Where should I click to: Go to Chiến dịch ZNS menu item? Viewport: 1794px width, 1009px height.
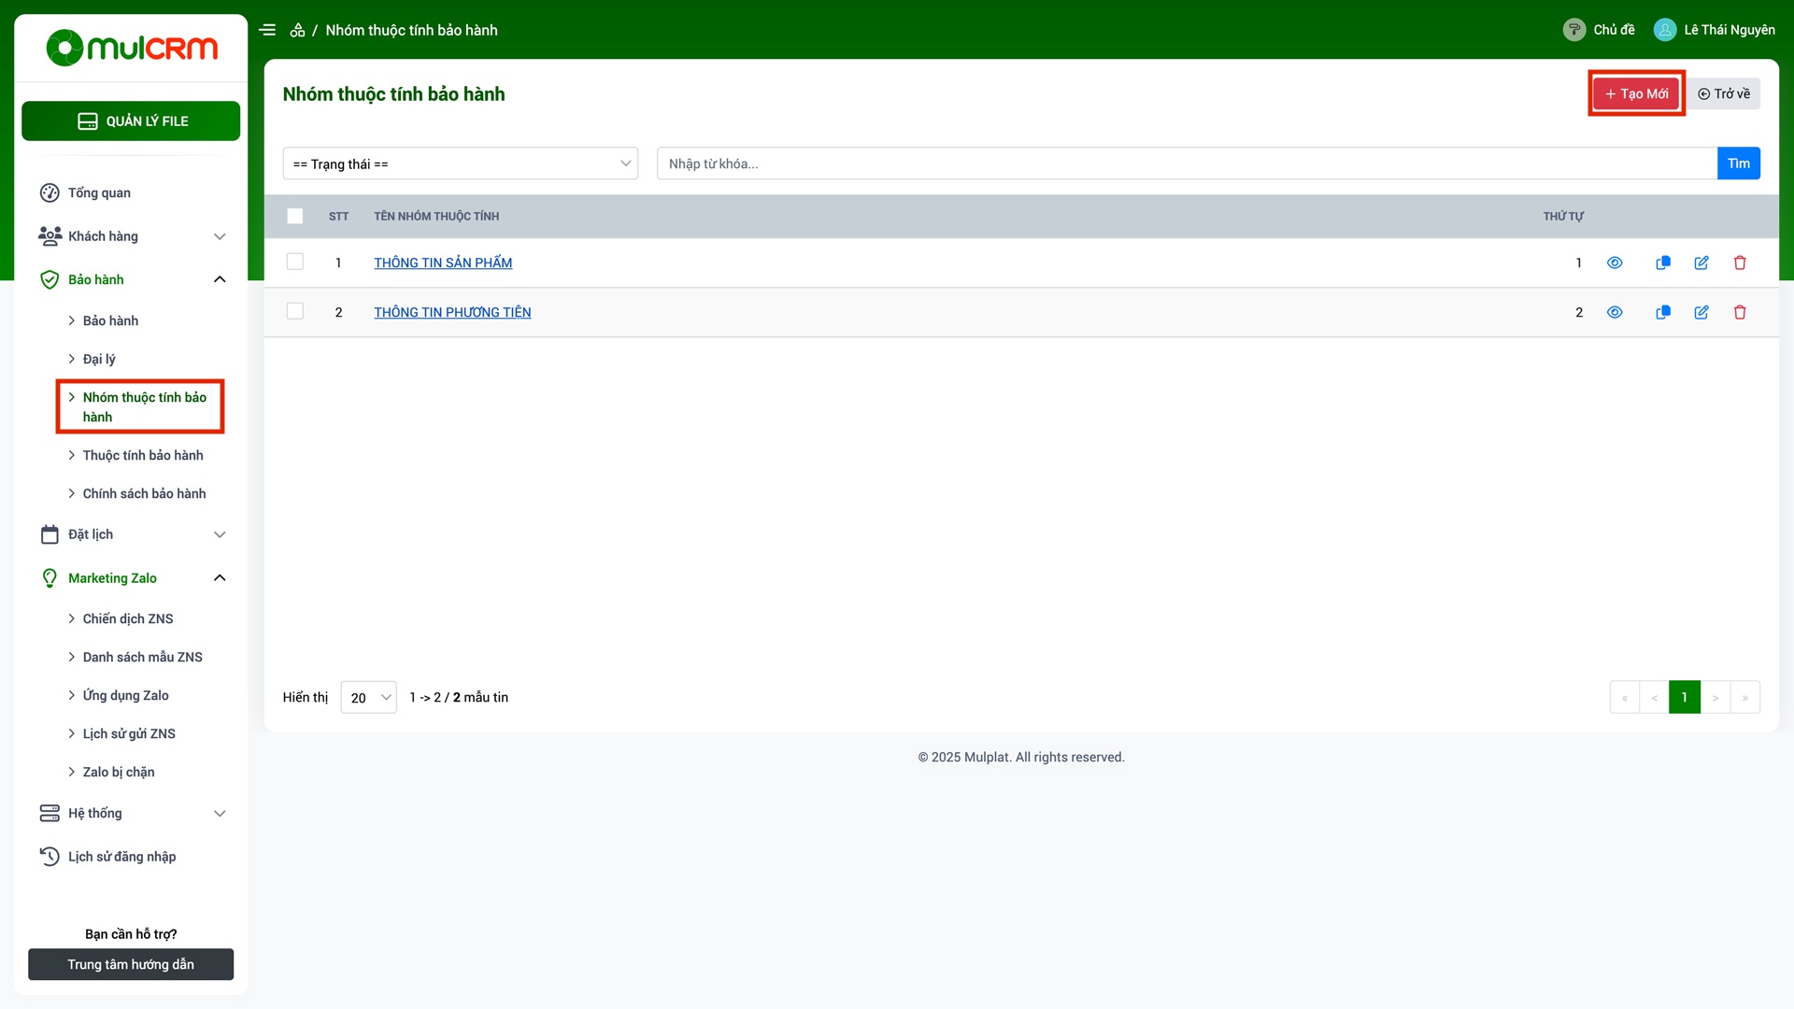(128, 618)
